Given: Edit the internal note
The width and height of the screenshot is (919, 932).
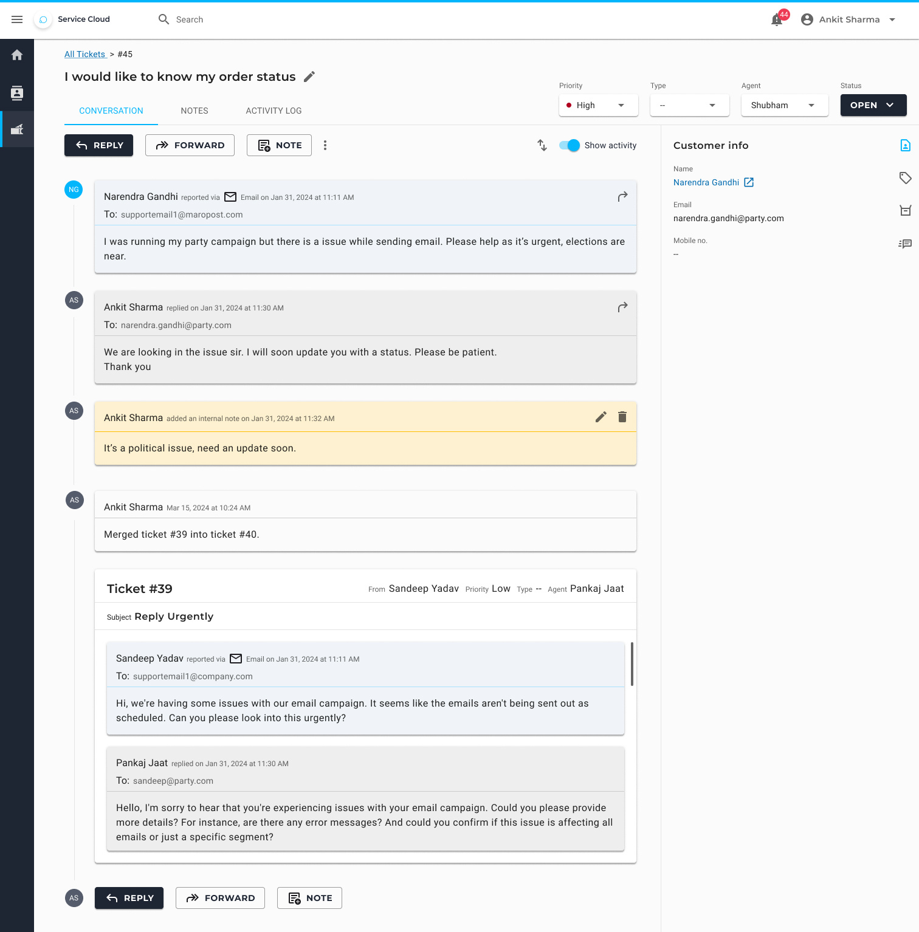Looking at the screenshot, I should pos(601,417).
